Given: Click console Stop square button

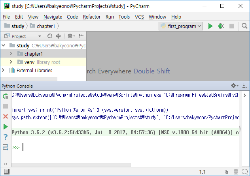Looking at the screenshot, I should (6, 106).
